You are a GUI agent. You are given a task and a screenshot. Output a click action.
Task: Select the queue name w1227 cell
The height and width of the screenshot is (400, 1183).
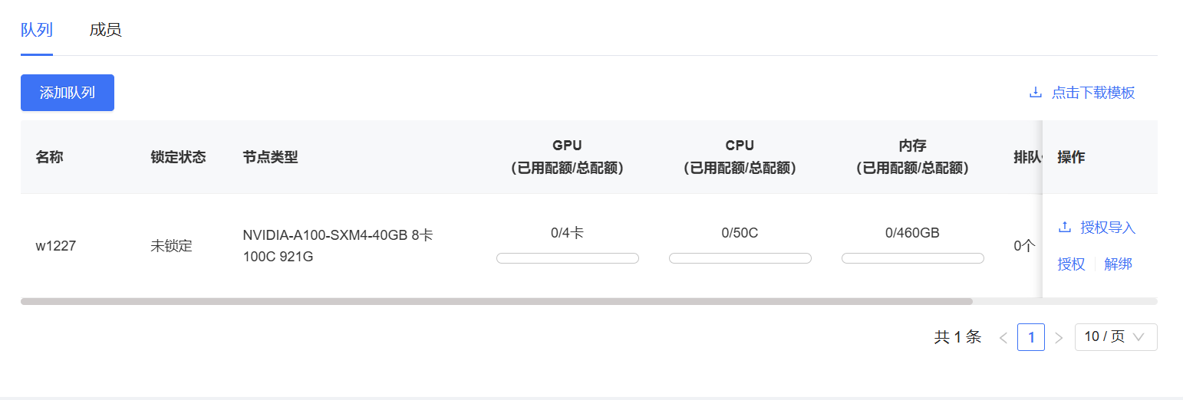56,246
